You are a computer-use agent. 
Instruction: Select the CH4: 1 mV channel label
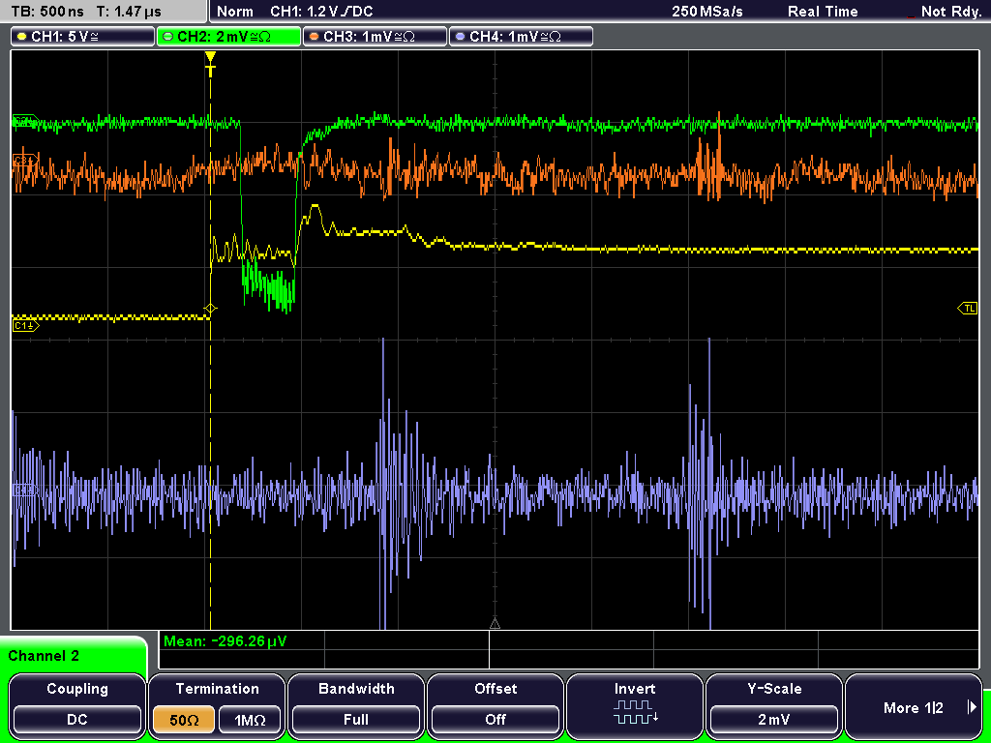(521, 37)
